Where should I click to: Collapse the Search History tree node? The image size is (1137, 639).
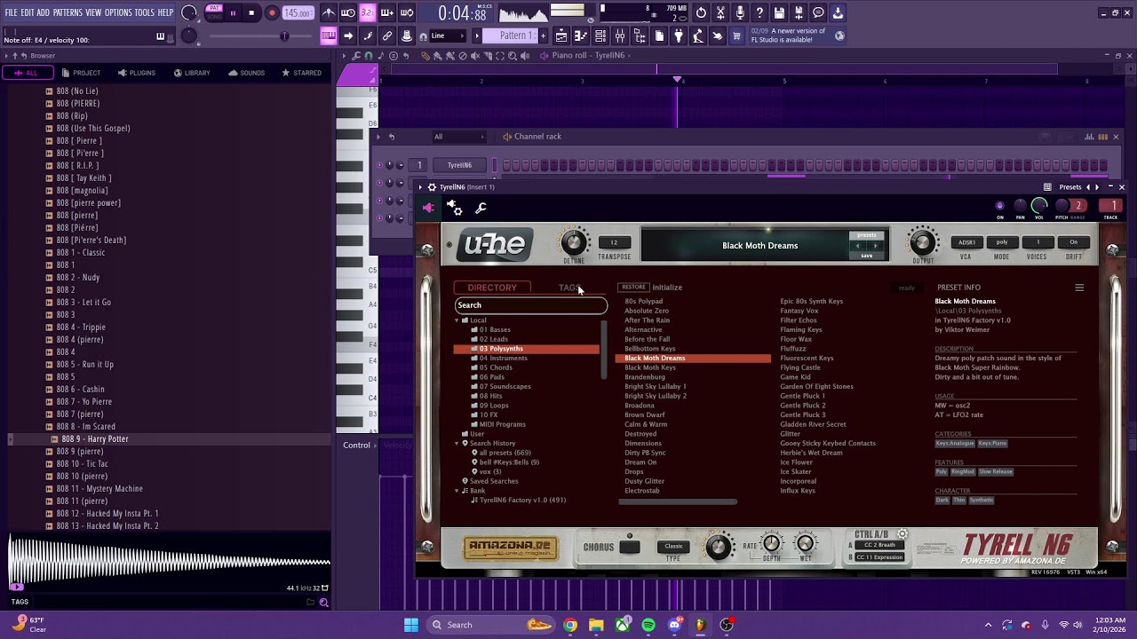(457, 444)
